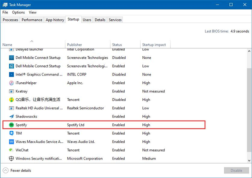
Task: Open the App history tab
Action: 55,20
